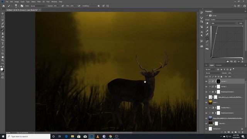
Task: Select the Zoom tool
Action: (x=3, y=60)
